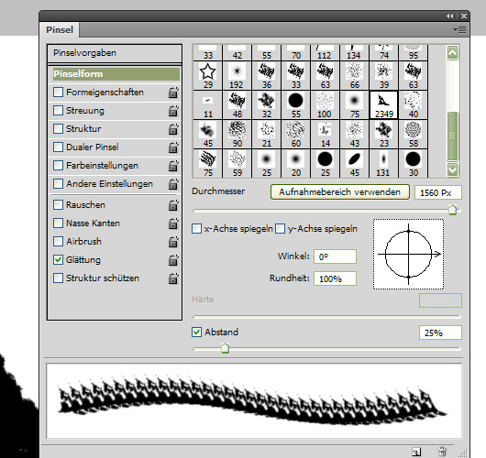Click the Winkel angle field
Screen dimensions: 486x458
point(335,256)
